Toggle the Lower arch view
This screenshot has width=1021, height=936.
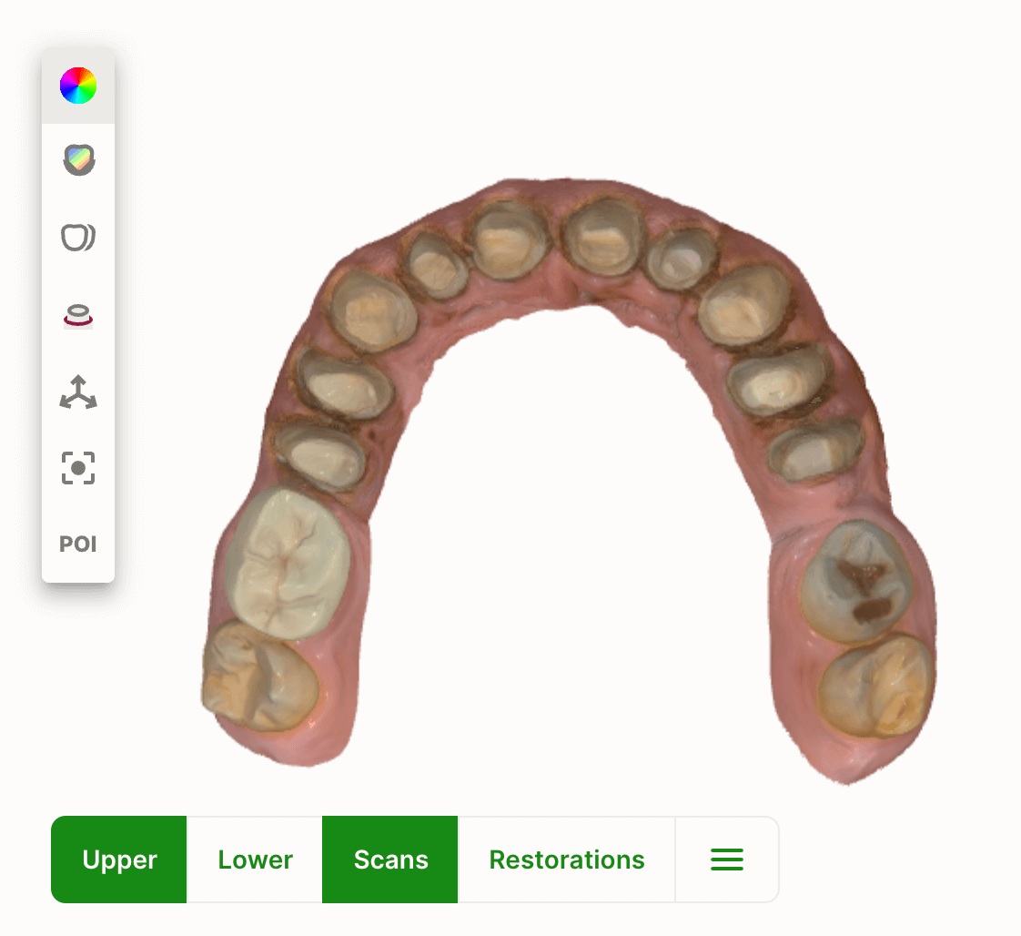255,860
